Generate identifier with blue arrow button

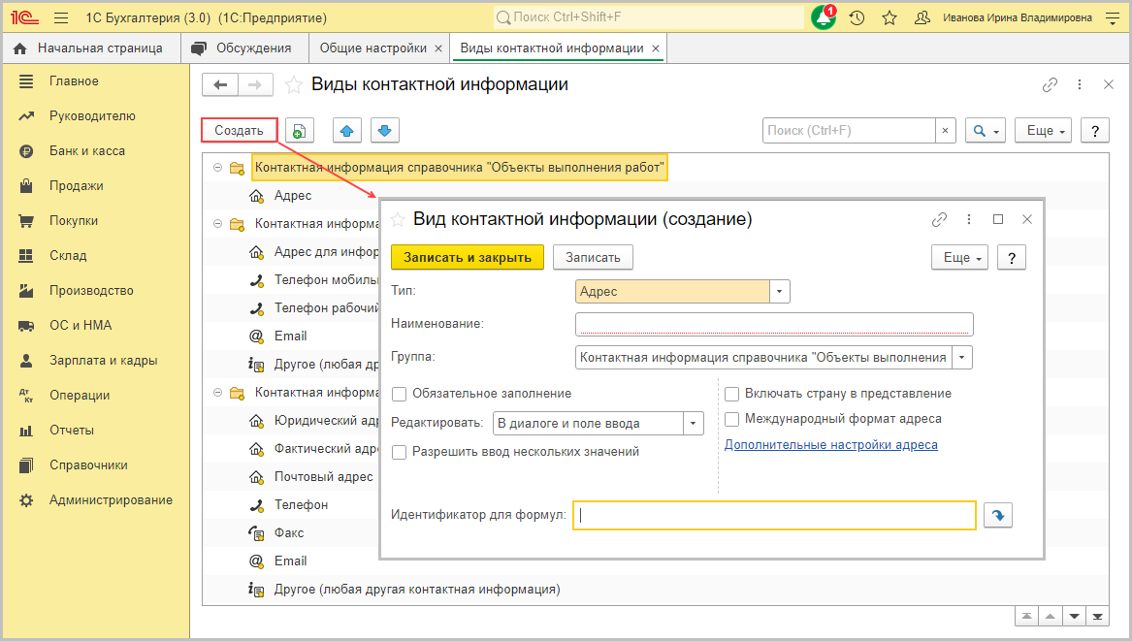pyautogui.click(x=998, y=515)
